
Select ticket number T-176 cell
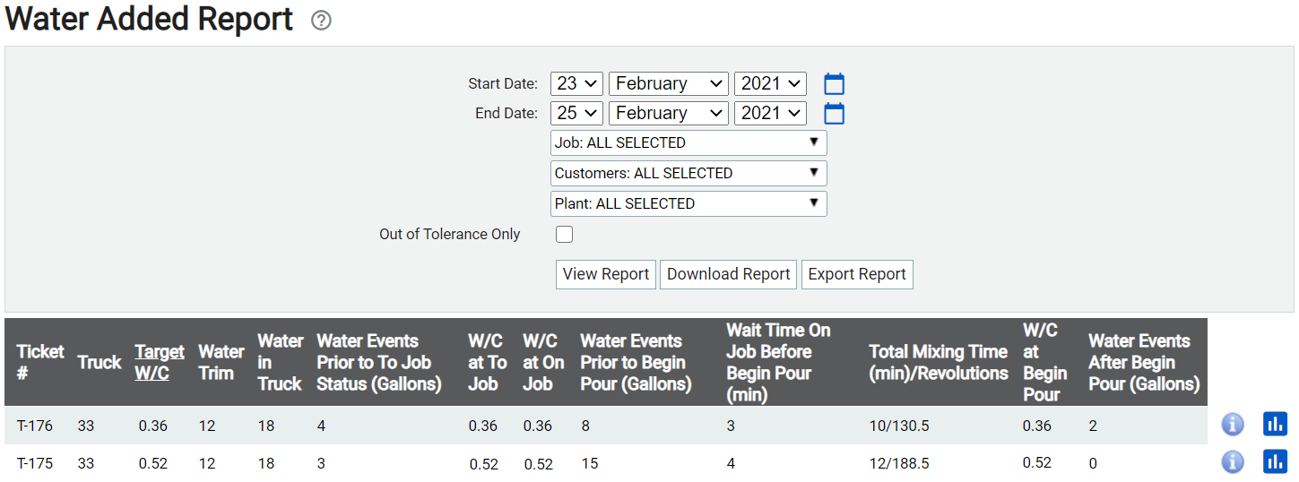pyautogui.click(x=35, y=426)
